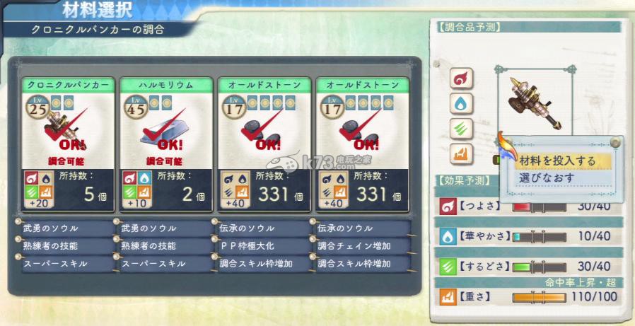Click the blue water-drop element icon beside weapon preview

pyautogui.click(x=461, y=104)
